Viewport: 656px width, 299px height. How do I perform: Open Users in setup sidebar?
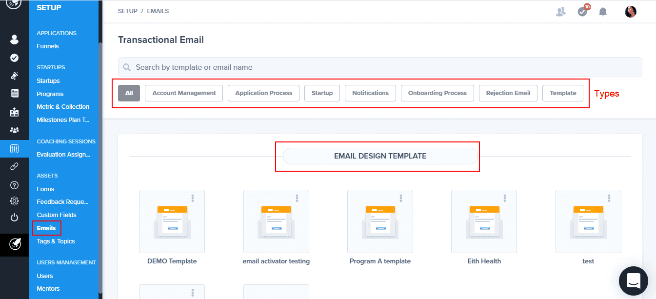tap(45, 276)
